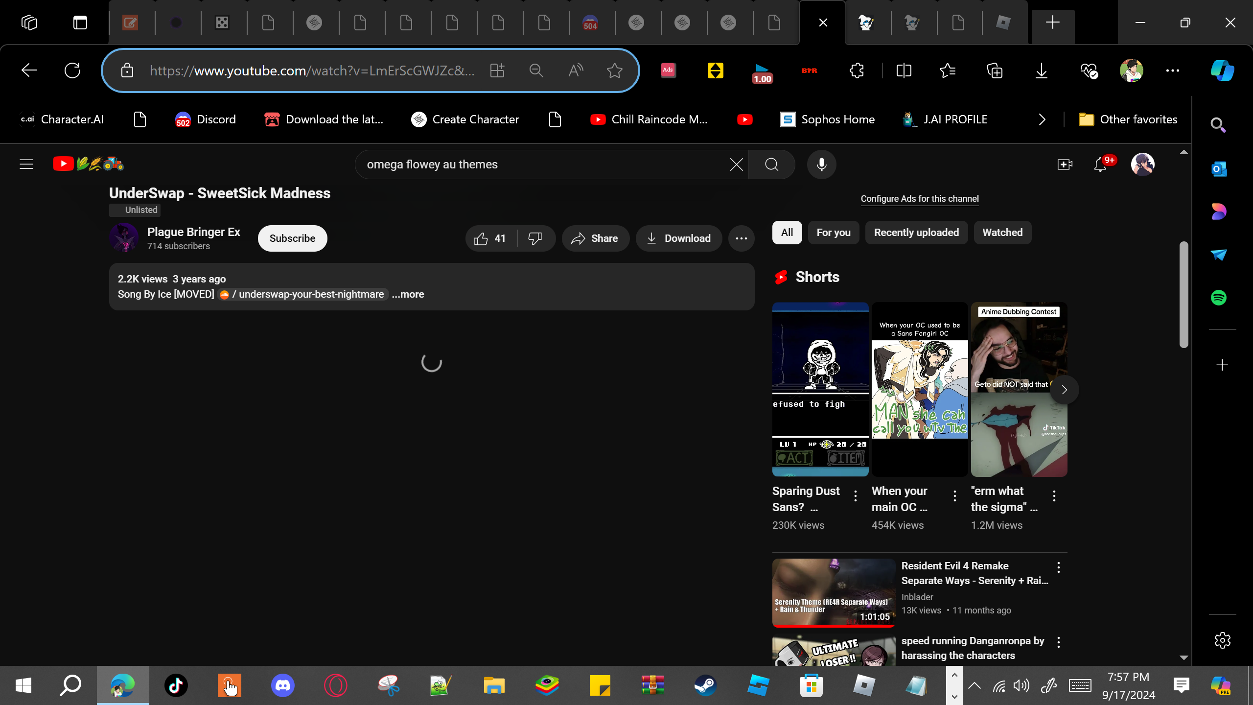Show more favorites bar bookmarks chevron

(1042, 119)
